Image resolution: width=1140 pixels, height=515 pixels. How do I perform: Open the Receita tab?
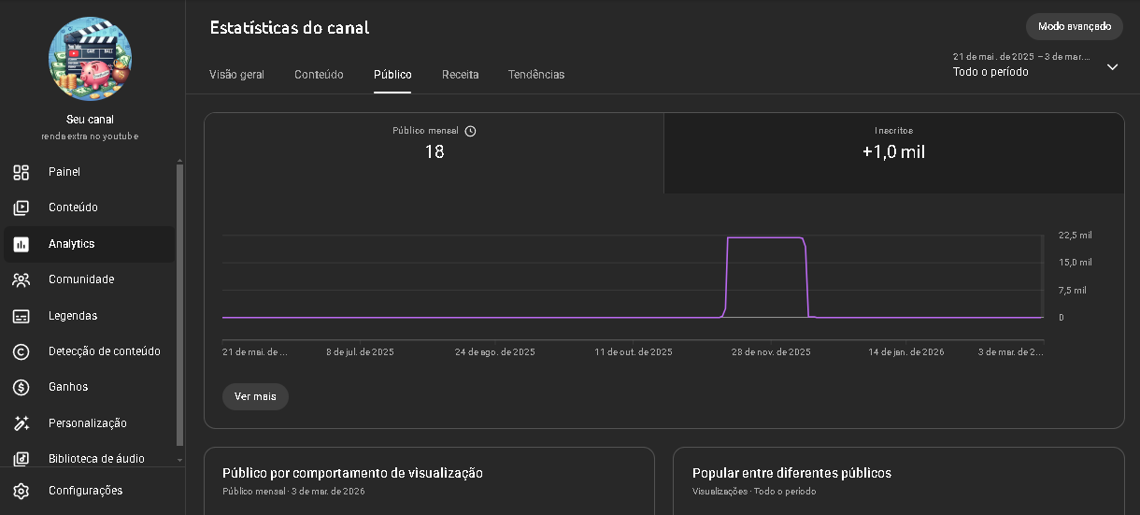461,75
